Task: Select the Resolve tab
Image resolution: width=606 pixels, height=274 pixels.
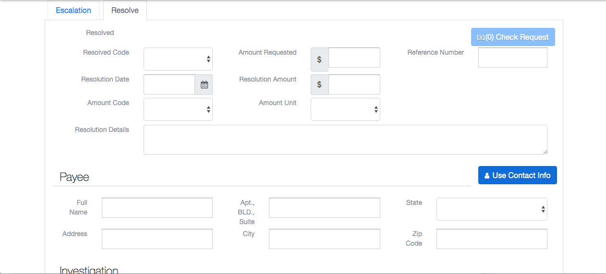Action: coord(125,10)
